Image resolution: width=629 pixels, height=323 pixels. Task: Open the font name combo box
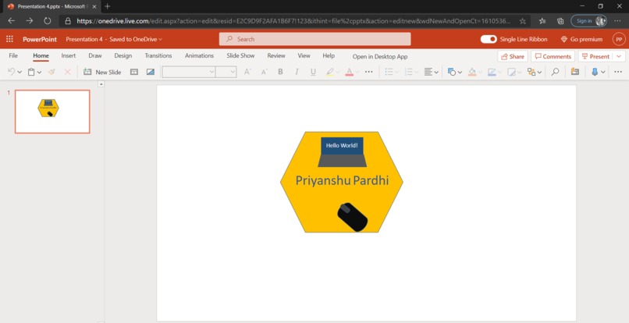[189, 72]
